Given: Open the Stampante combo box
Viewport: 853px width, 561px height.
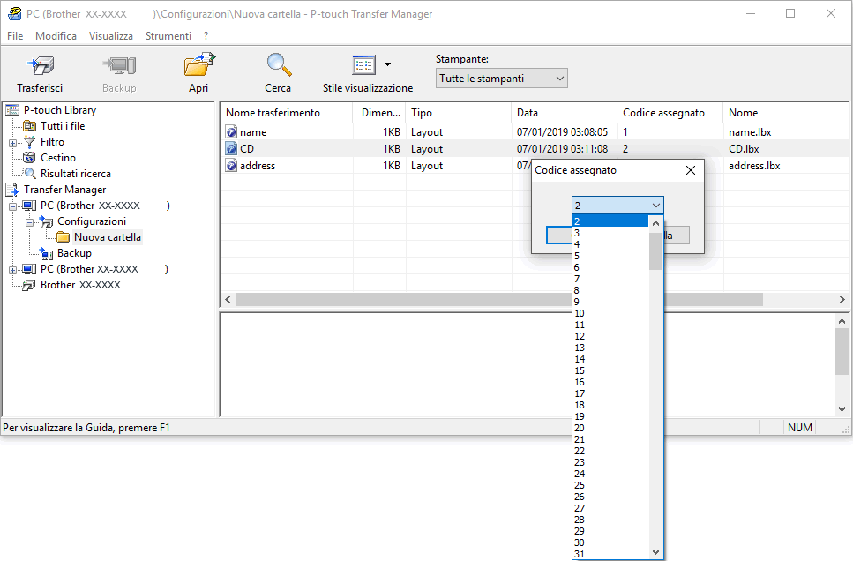Looking at the screenshot, I should (x=501, y=79).
